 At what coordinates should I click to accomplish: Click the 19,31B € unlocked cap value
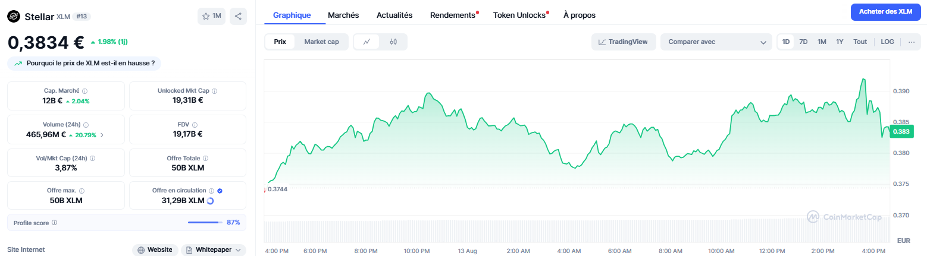187,100
